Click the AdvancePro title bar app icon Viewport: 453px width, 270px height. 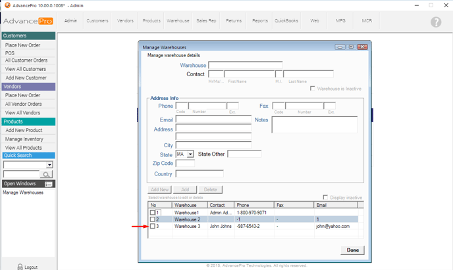pyautogui.click(x=6, y=5)
